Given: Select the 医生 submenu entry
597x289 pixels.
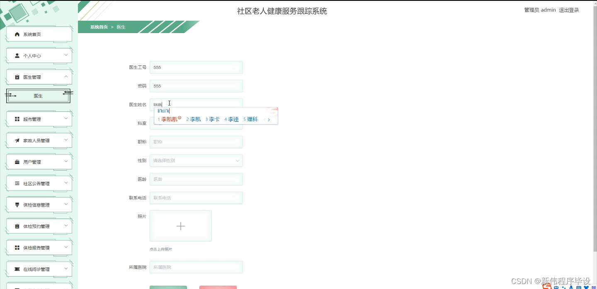Looking at the screenshot, I should point(38,96).
